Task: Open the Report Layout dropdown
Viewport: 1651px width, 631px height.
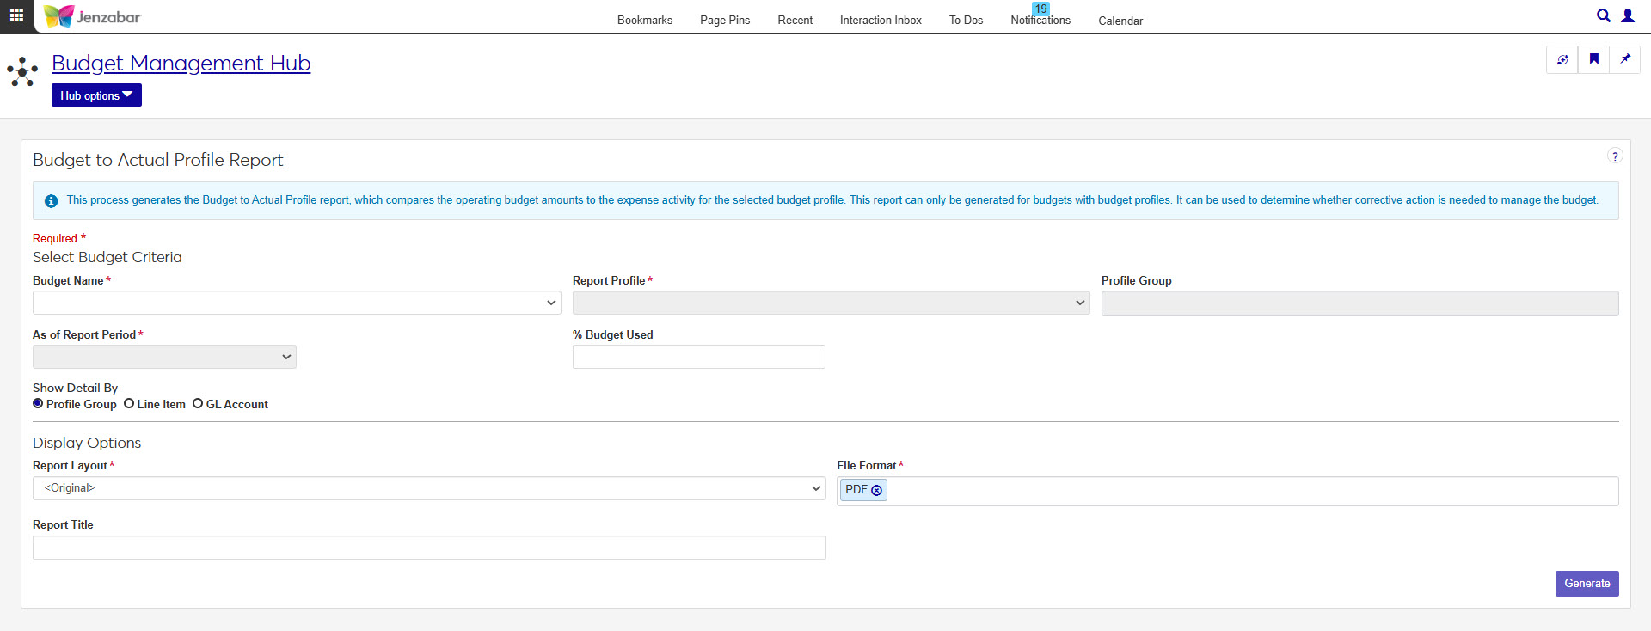Action: coord(428,488)
